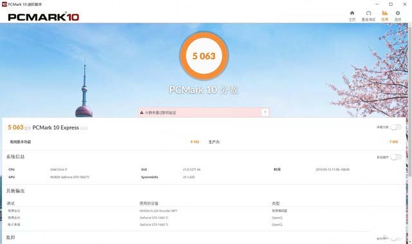Click the 时间 label
The width and height of the screenshot is (412, 244).
click(x=277, y=169)
